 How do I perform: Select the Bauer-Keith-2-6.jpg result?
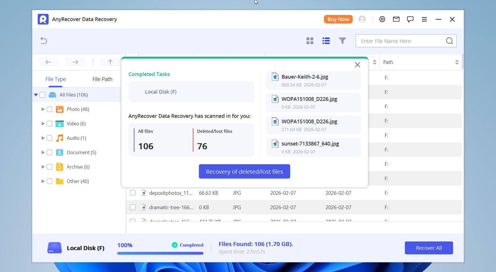click(x=313, y=80)
